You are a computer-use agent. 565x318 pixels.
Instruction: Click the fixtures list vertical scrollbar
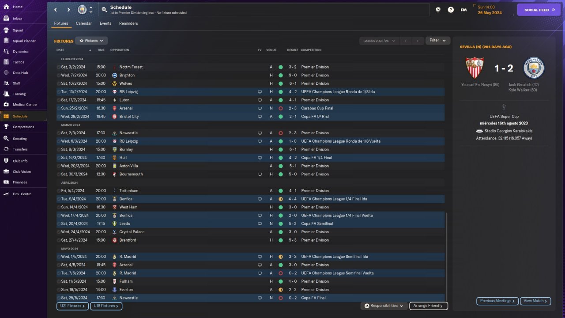(447, 256)
